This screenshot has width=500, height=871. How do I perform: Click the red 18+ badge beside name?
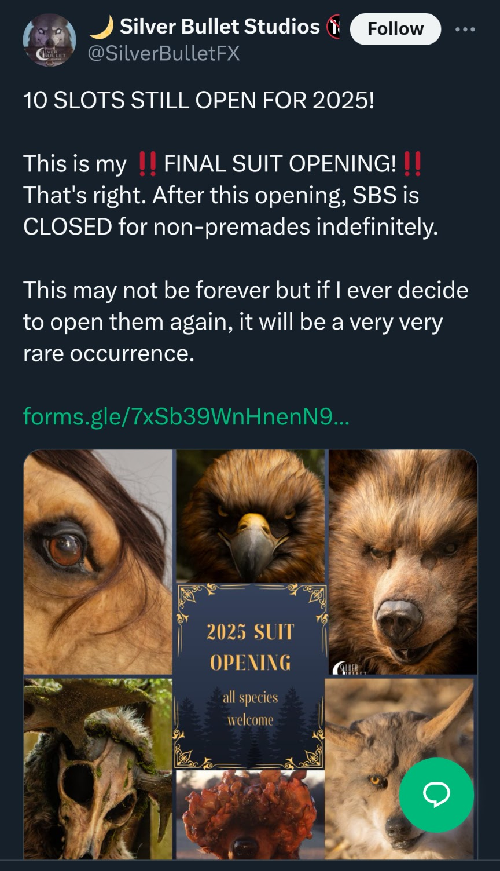(x=333, y=27)
